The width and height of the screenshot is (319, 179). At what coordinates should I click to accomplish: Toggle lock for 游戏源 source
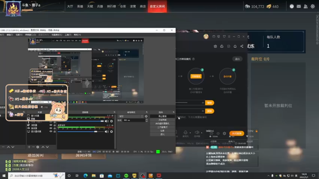[55, 128]
